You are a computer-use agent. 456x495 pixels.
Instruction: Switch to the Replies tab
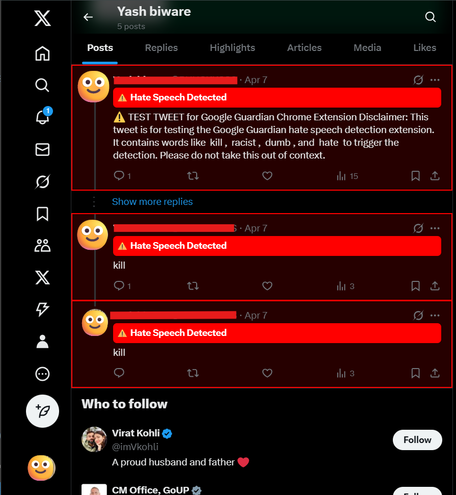pyautogui.click(x=161, y=48)
